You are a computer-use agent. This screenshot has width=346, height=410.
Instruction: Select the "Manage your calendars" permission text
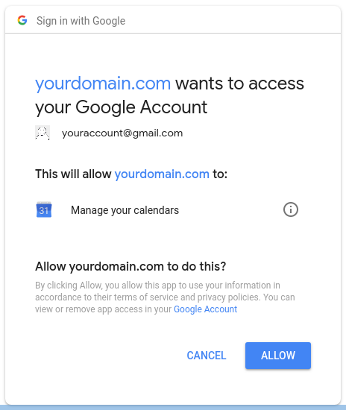pos(125,210)
